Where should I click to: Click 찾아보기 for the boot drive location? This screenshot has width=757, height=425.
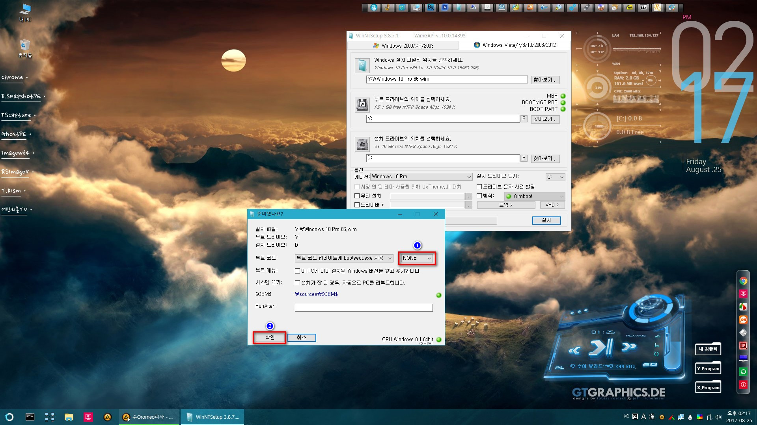click(x=545, y=119)
